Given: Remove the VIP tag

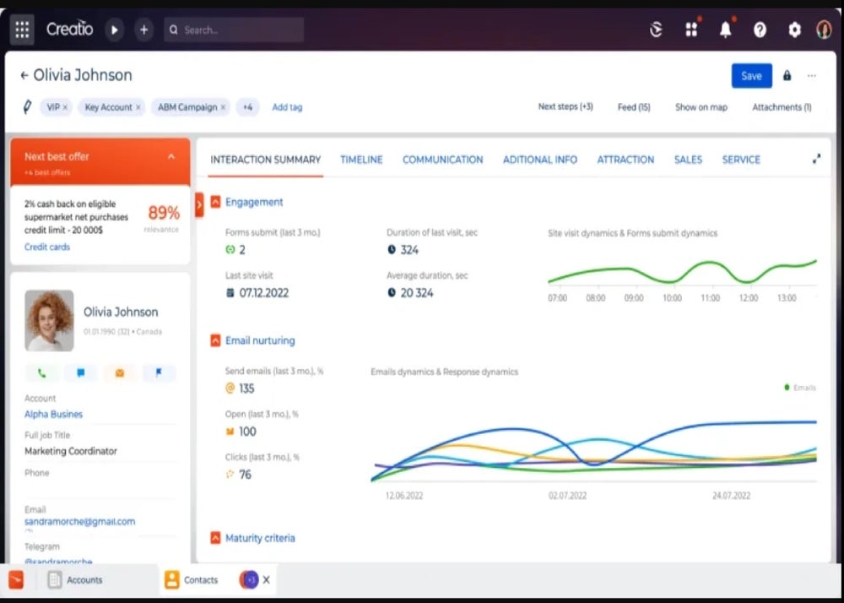Looking at the screenshot, I should pos(65,108).
